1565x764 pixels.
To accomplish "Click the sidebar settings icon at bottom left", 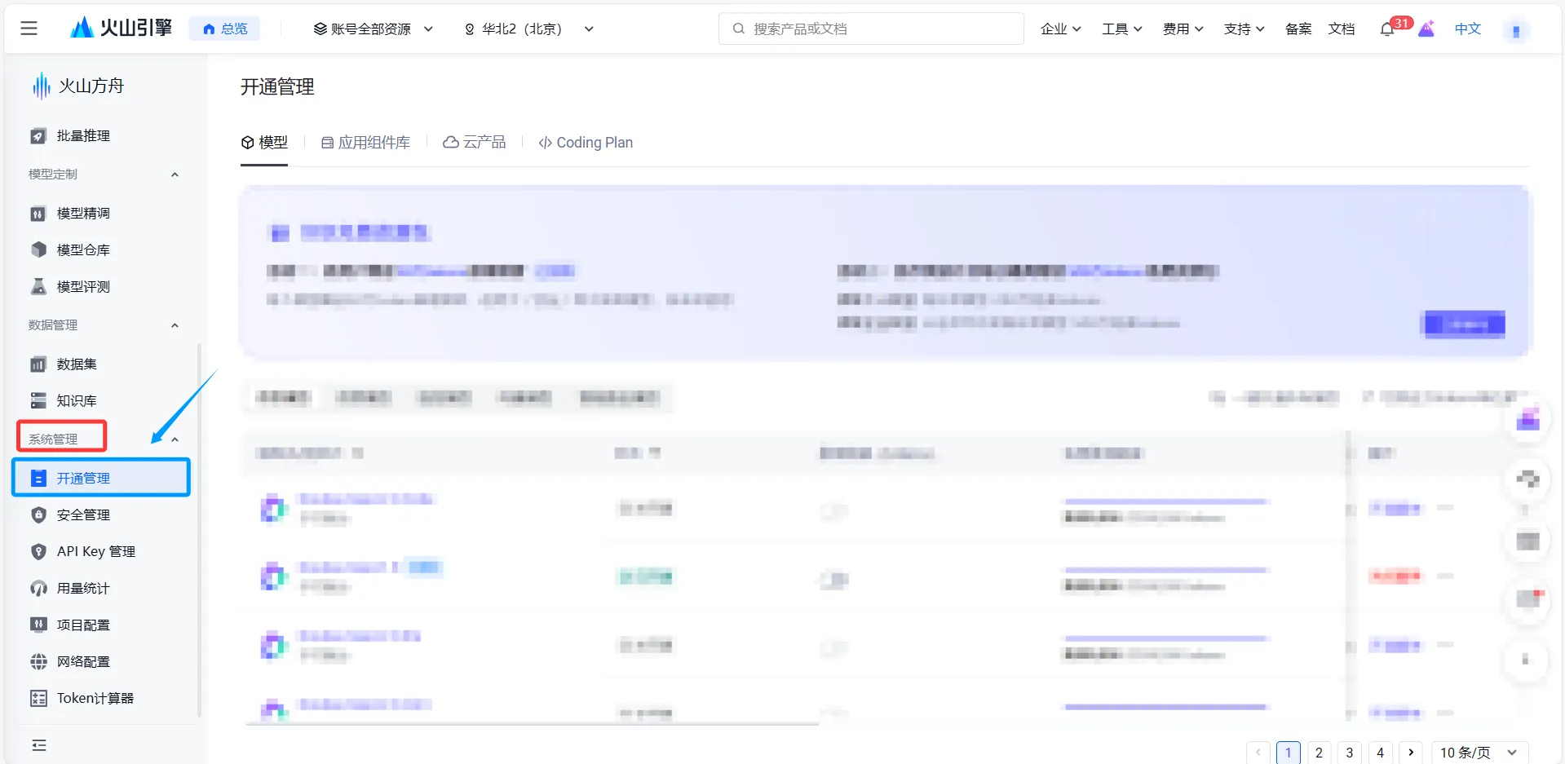I will [38, 744].
